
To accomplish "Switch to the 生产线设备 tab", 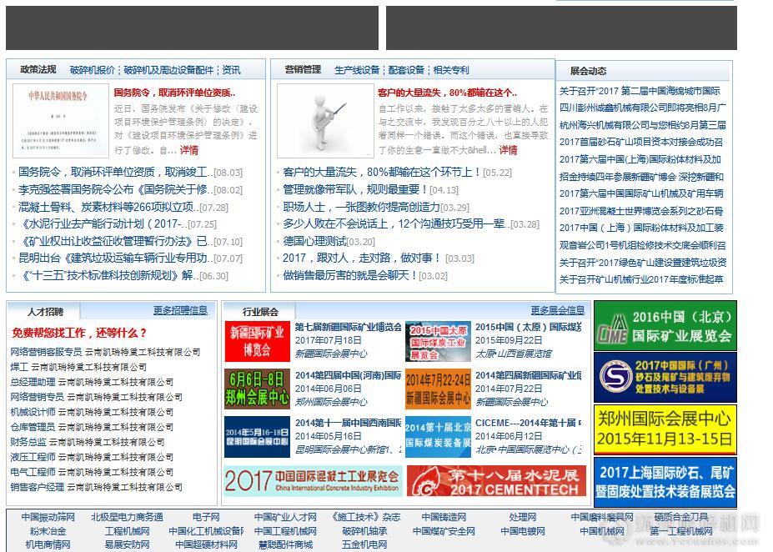I will click(x=356, y=71).
